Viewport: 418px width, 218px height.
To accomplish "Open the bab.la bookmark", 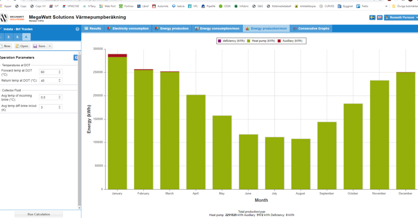I will (178, 6).
